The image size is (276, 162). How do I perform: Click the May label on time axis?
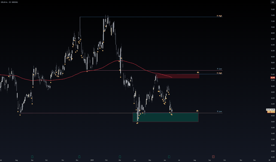pyautogui.click(x=150, y=160)
